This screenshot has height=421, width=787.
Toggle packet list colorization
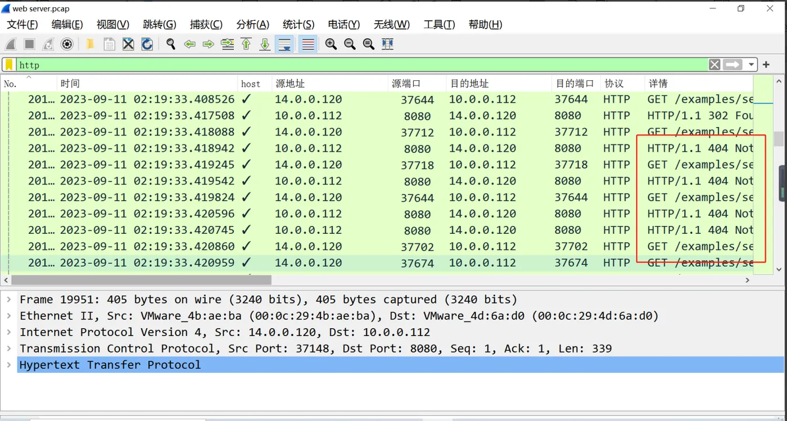coord(307,44)
